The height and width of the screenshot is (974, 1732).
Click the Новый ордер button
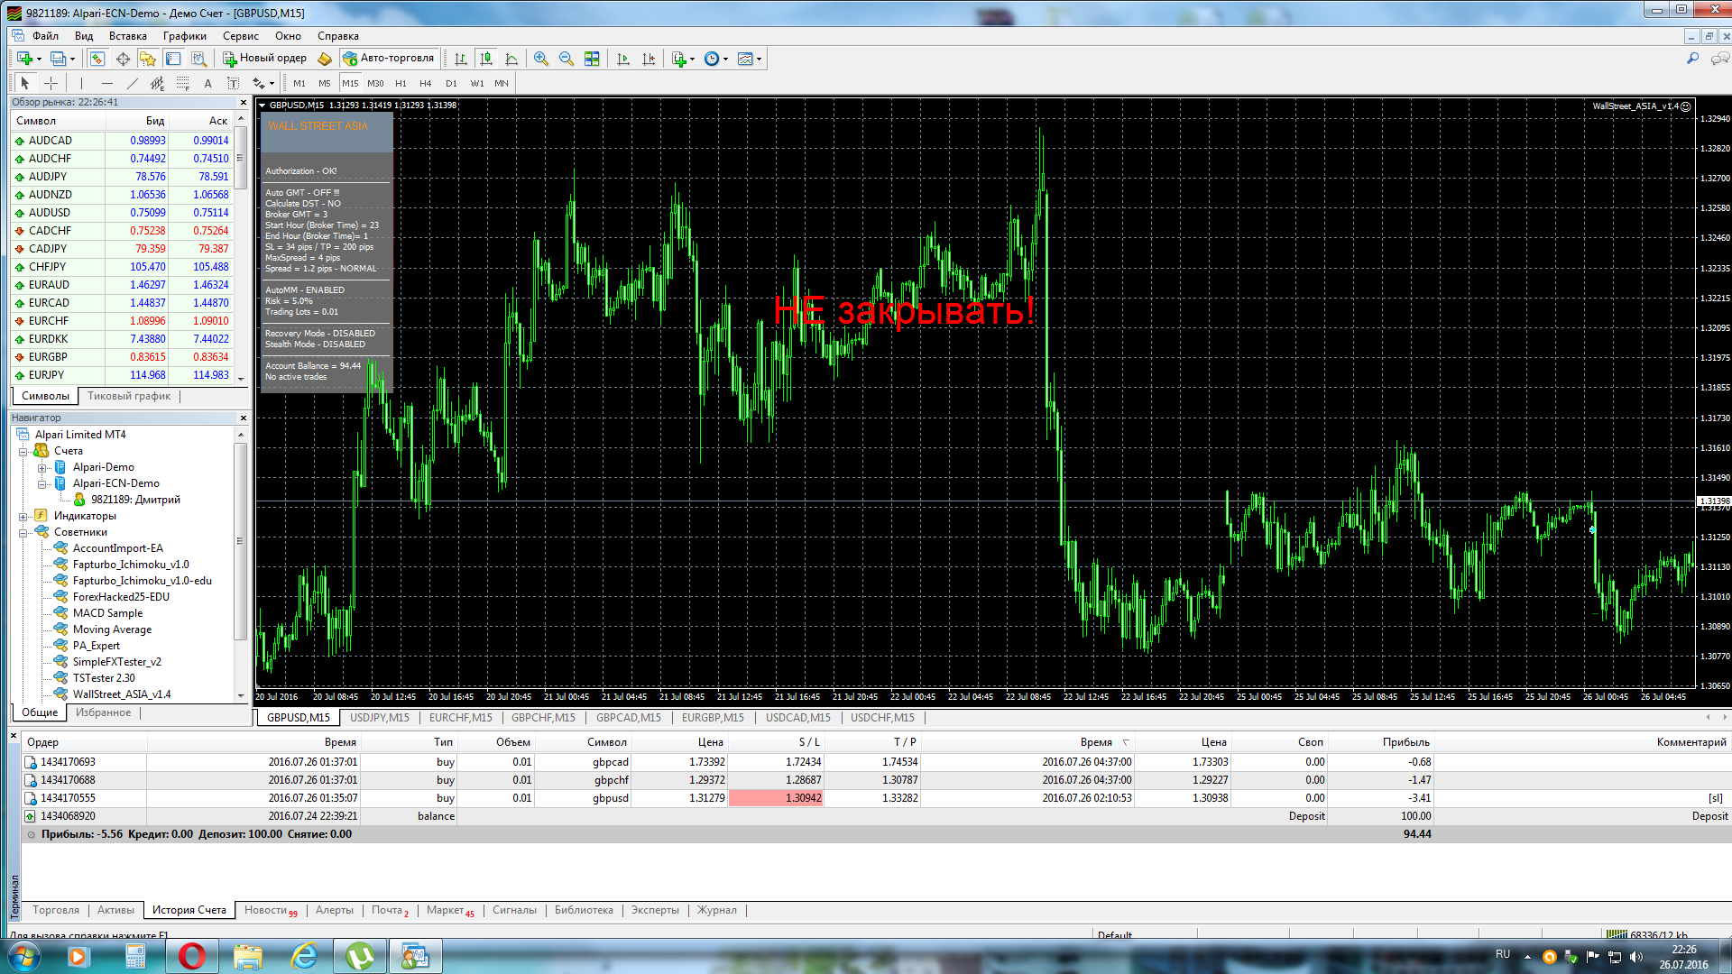pyautogui.click(x=265, y=59)
